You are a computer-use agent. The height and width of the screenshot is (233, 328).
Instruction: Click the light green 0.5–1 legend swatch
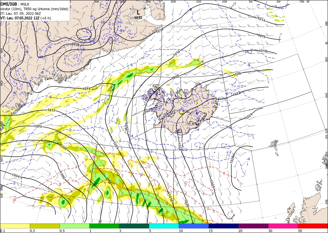(74, 226)
